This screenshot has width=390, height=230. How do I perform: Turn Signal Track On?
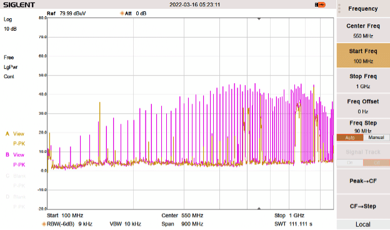pyautogui.click(x=350, y=162)
